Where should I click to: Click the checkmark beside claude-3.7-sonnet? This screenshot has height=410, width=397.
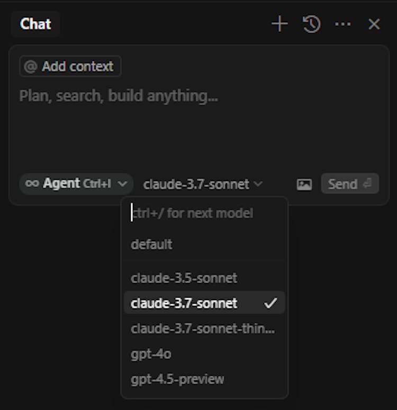(270, 303)
